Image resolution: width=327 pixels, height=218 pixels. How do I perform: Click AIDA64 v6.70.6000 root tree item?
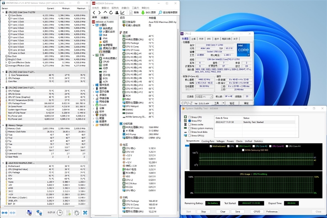103,22
